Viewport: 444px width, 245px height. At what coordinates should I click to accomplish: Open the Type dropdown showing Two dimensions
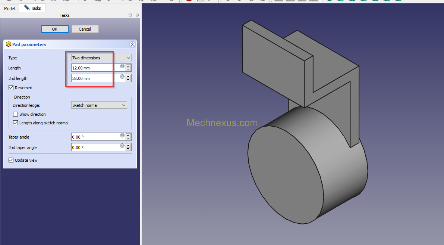(x=101, y=58)
